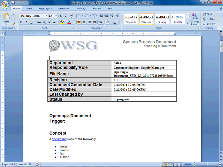This screenshot has height=167, width=223.
Task: Expand the Styles gallery More arrow
Action: point(187,23)
